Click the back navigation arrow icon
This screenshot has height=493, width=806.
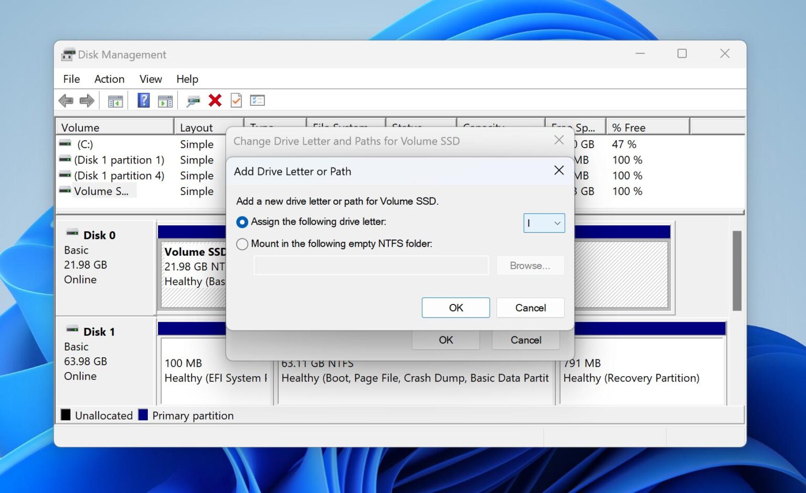66,100
